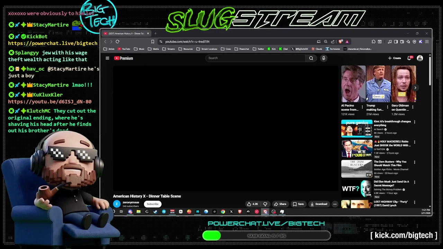
Task: Click the Brave Shields lion icon
Action: (341, 41)
